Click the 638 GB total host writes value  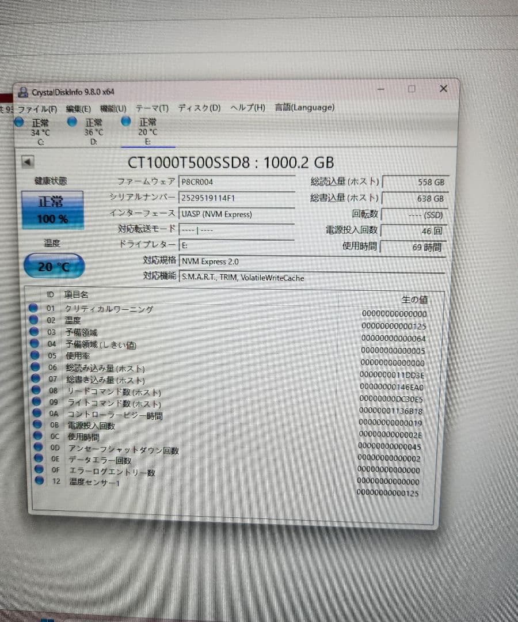(414, 198)
